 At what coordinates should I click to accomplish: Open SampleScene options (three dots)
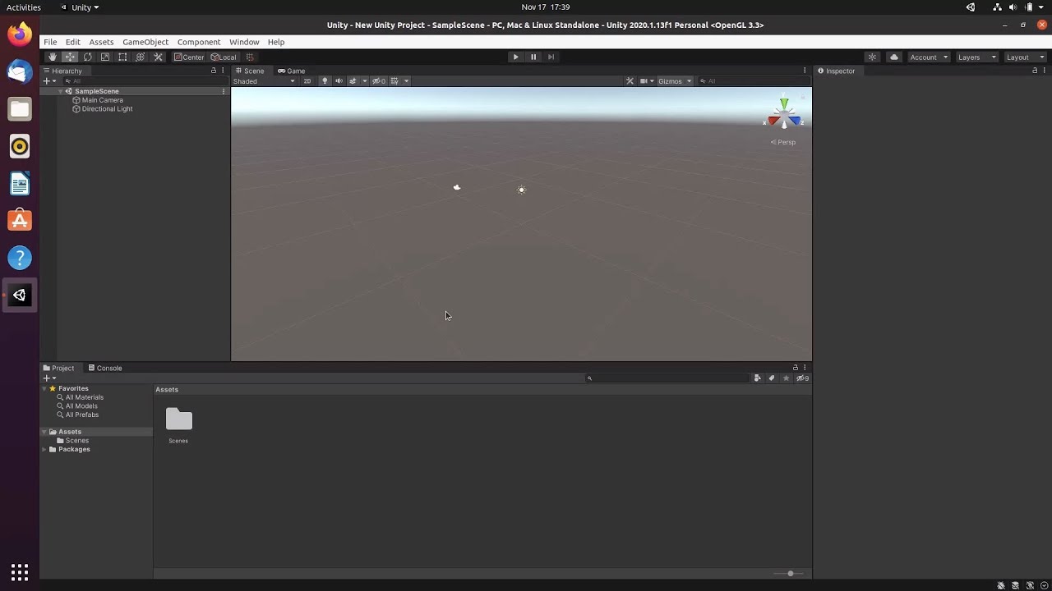(x=224, y=91)
